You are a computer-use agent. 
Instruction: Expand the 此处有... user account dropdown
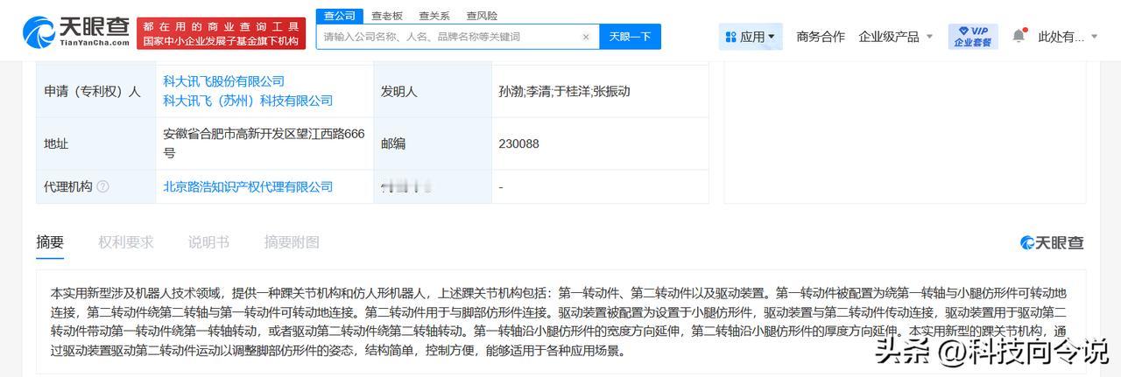click(1068, 37)
